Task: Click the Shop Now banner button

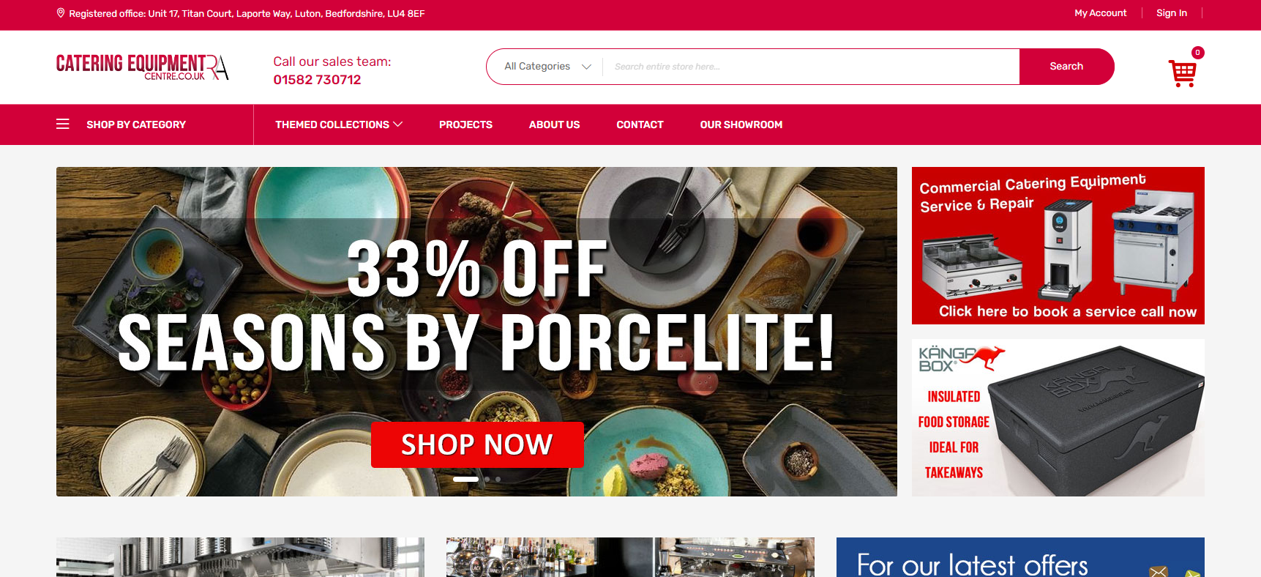Action: (477, 444)
